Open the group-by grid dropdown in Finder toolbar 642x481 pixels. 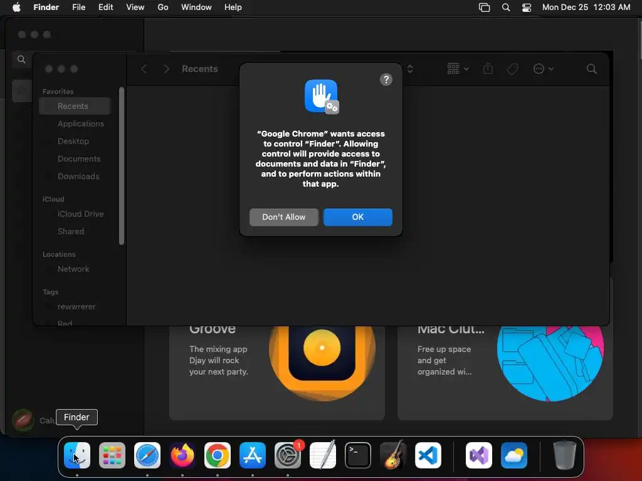(458, 69)
